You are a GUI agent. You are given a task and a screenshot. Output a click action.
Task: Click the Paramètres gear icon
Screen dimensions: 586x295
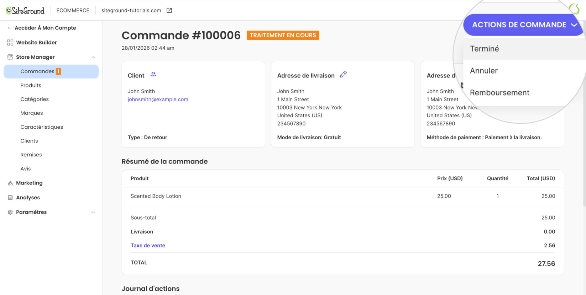(10, 212)
